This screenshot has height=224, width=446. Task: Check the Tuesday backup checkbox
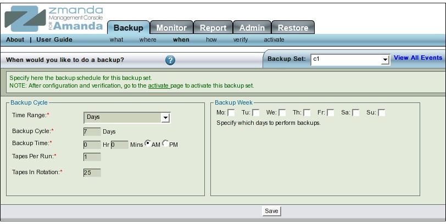(x=256, y=113)
